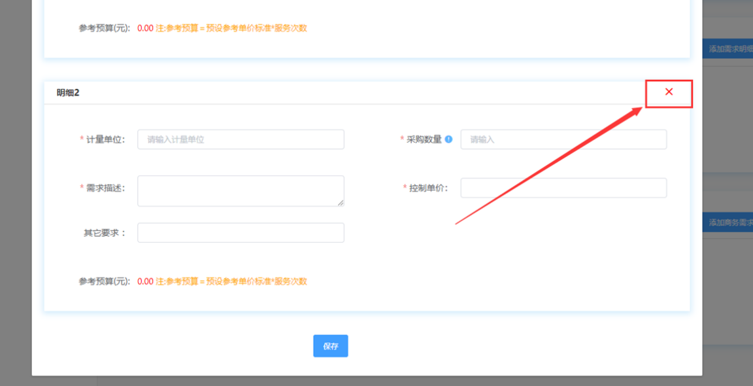Click the 添加商务需求 button at right edge
This screenshot has height=386, width=753.
729,222
